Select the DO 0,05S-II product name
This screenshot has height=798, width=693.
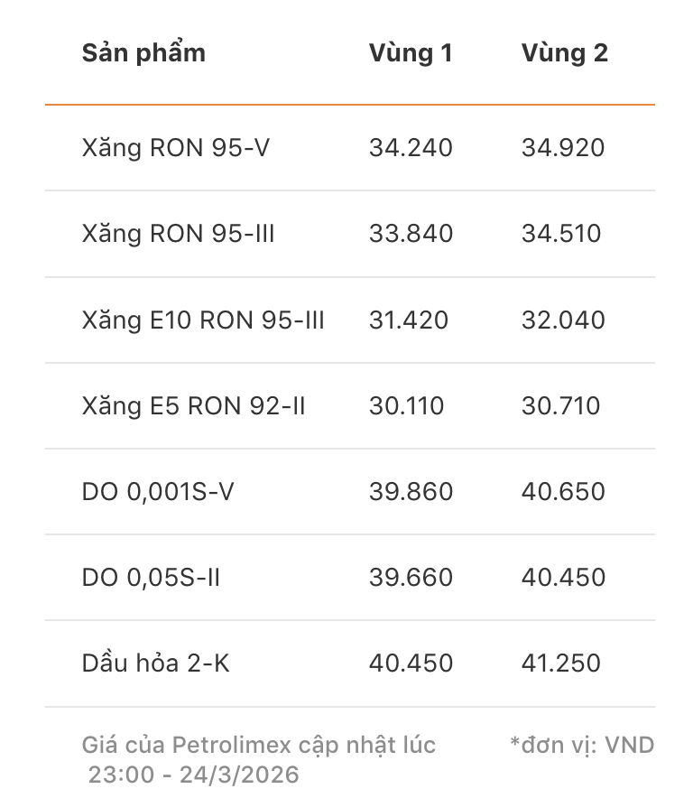[151, 578]
